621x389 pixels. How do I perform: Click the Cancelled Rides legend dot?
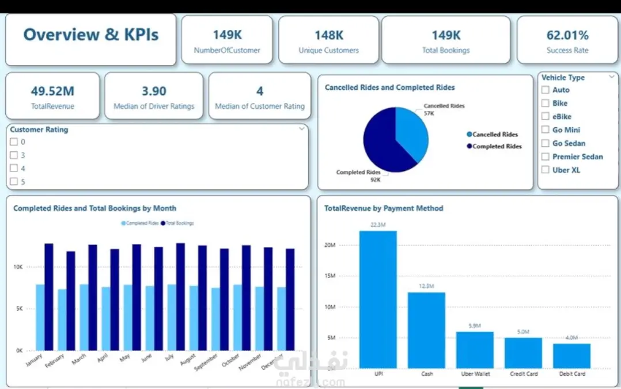[469, 134]
